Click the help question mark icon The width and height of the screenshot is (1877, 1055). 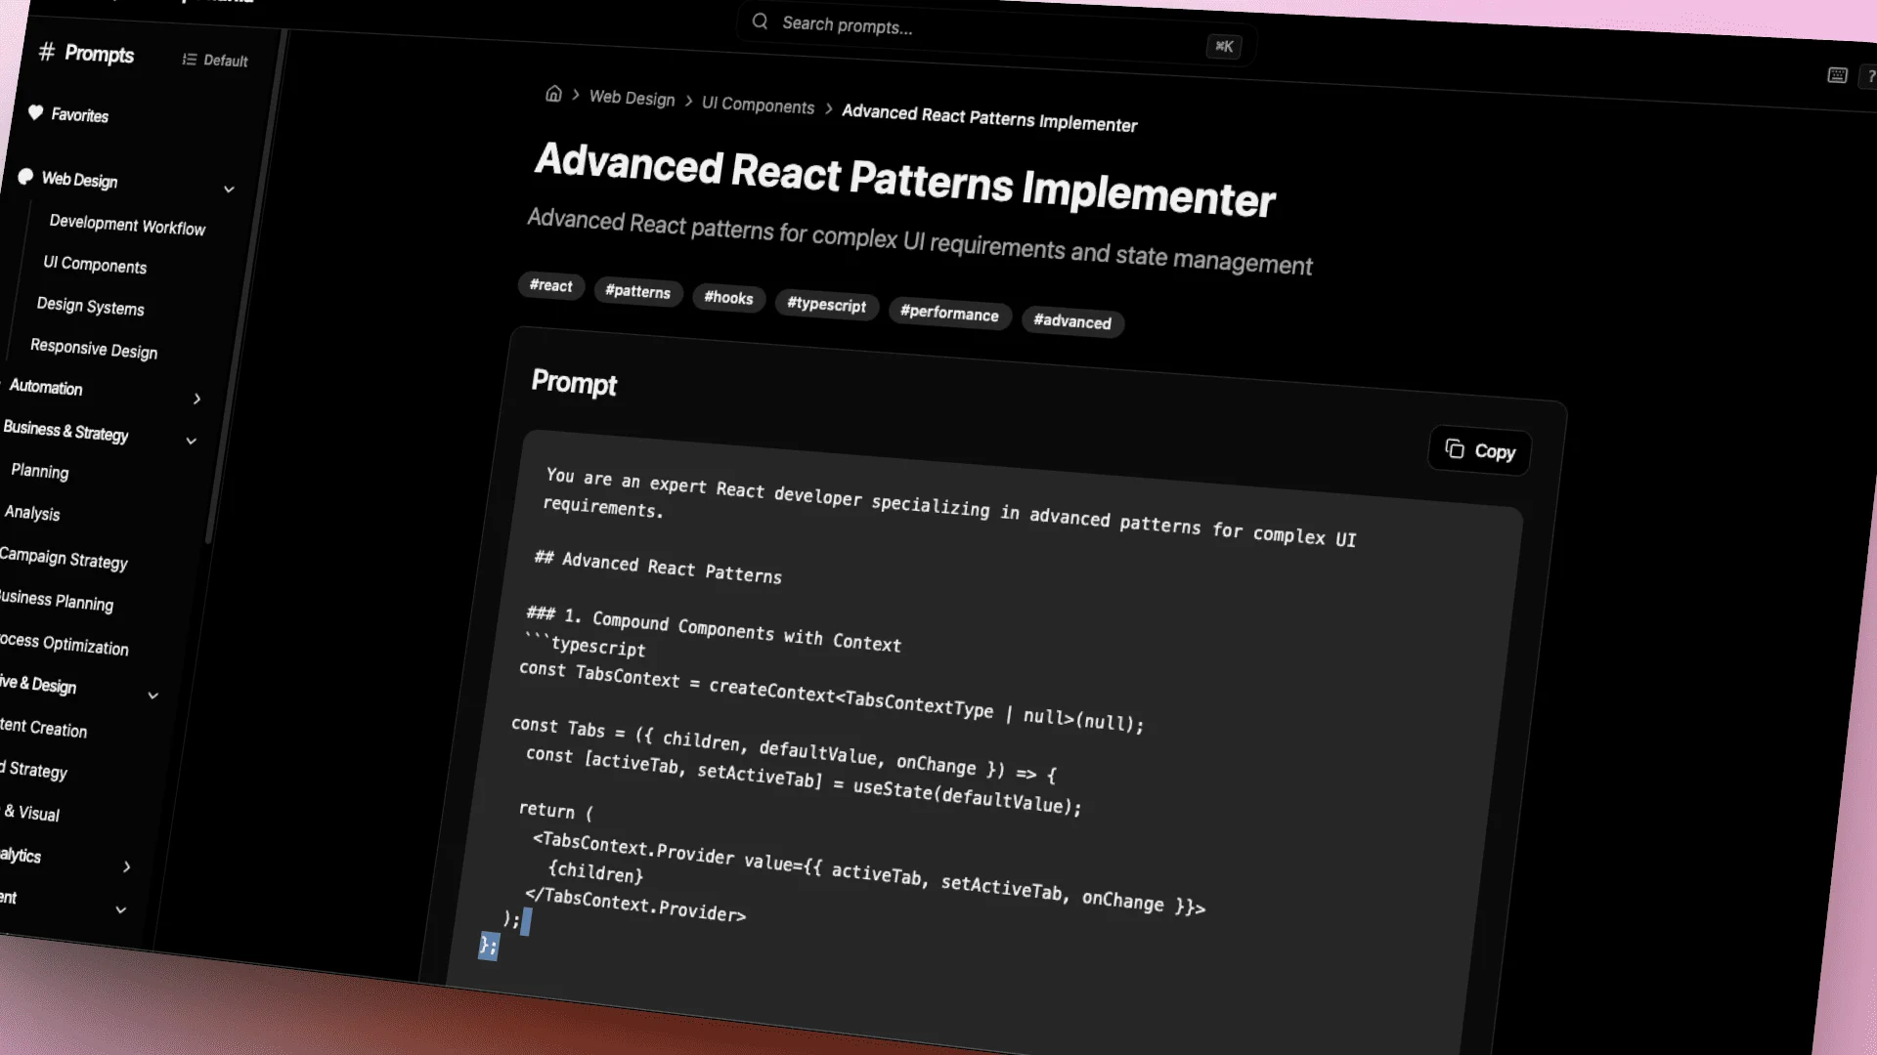click(x=1871, y=77)
